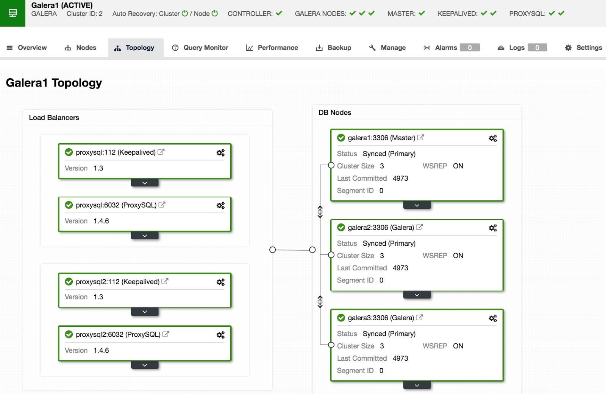The width and height of the screenshot is (606, 394).
Task: Click CONTROLLER status checkmark
Action: coord(279,13)
